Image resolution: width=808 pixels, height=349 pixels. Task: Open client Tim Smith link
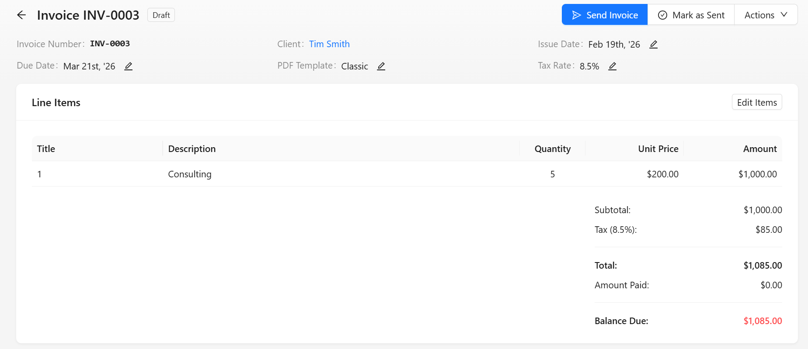(329, 44)
